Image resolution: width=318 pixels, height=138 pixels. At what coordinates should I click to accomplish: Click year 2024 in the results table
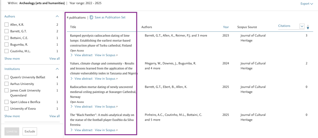click(225, 64)
